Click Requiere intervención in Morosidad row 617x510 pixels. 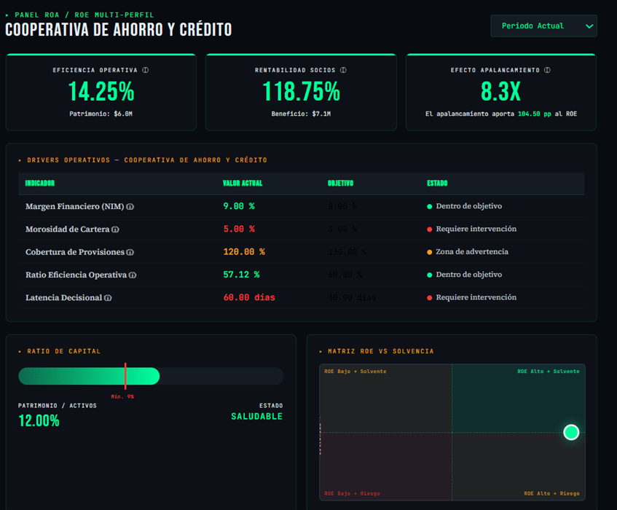476,229
